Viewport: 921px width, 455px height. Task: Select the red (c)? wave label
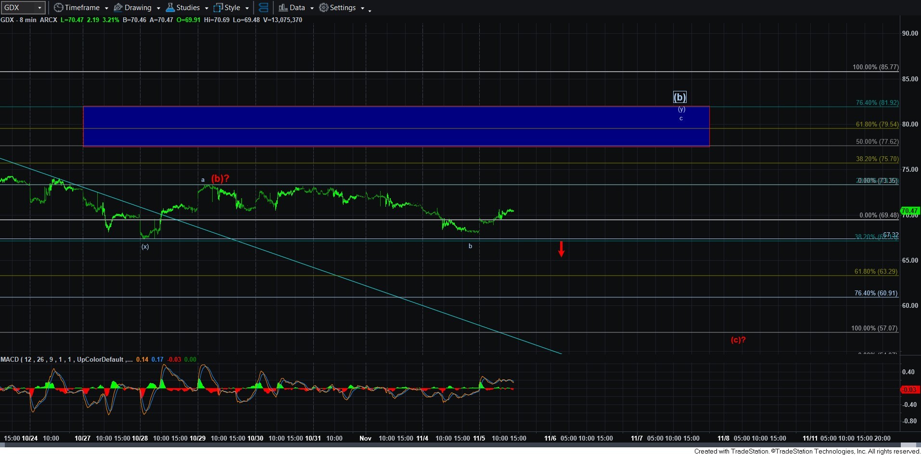[738, 340]
